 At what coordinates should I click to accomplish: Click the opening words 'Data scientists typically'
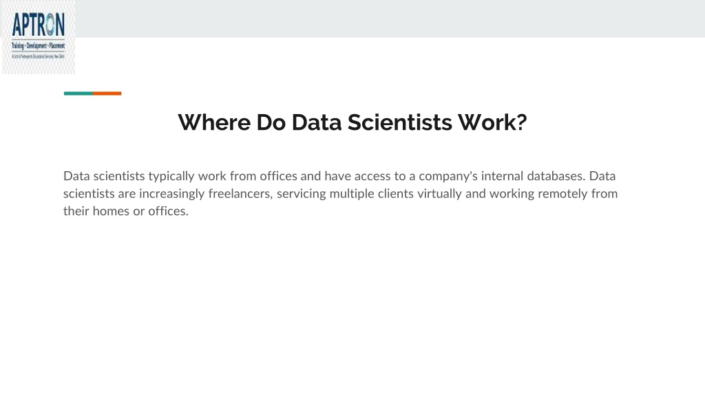coord(129,176)
